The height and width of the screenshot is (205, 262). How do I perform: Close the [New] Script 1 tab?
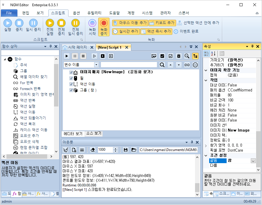pos(127,47)
